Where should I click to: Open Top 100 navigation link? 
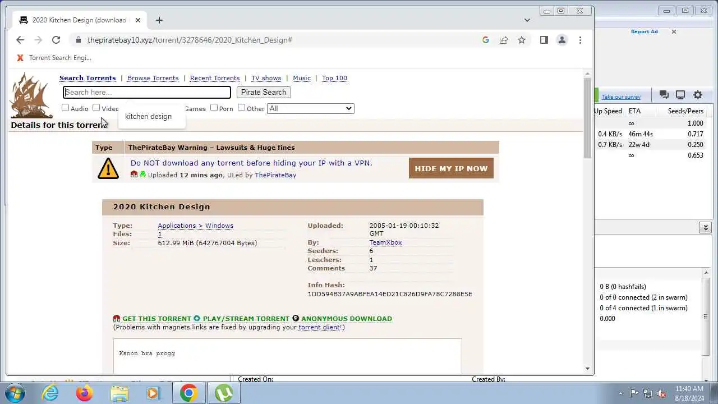[x=334, y=78]
